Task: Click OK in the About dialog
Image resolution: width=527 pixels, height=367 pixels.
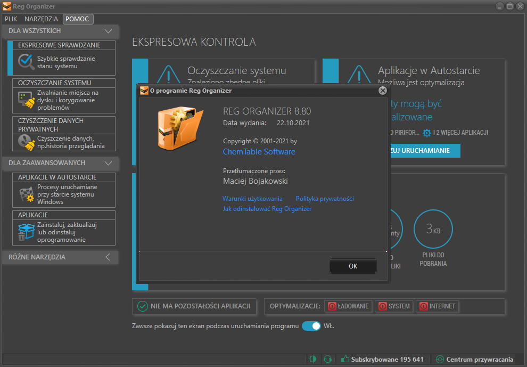Action: (x=353, y=266)
